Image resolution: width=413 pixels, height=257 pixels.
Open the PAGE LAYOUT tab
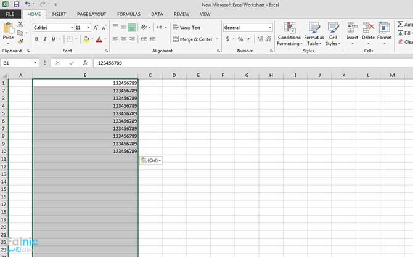point(91,14)
